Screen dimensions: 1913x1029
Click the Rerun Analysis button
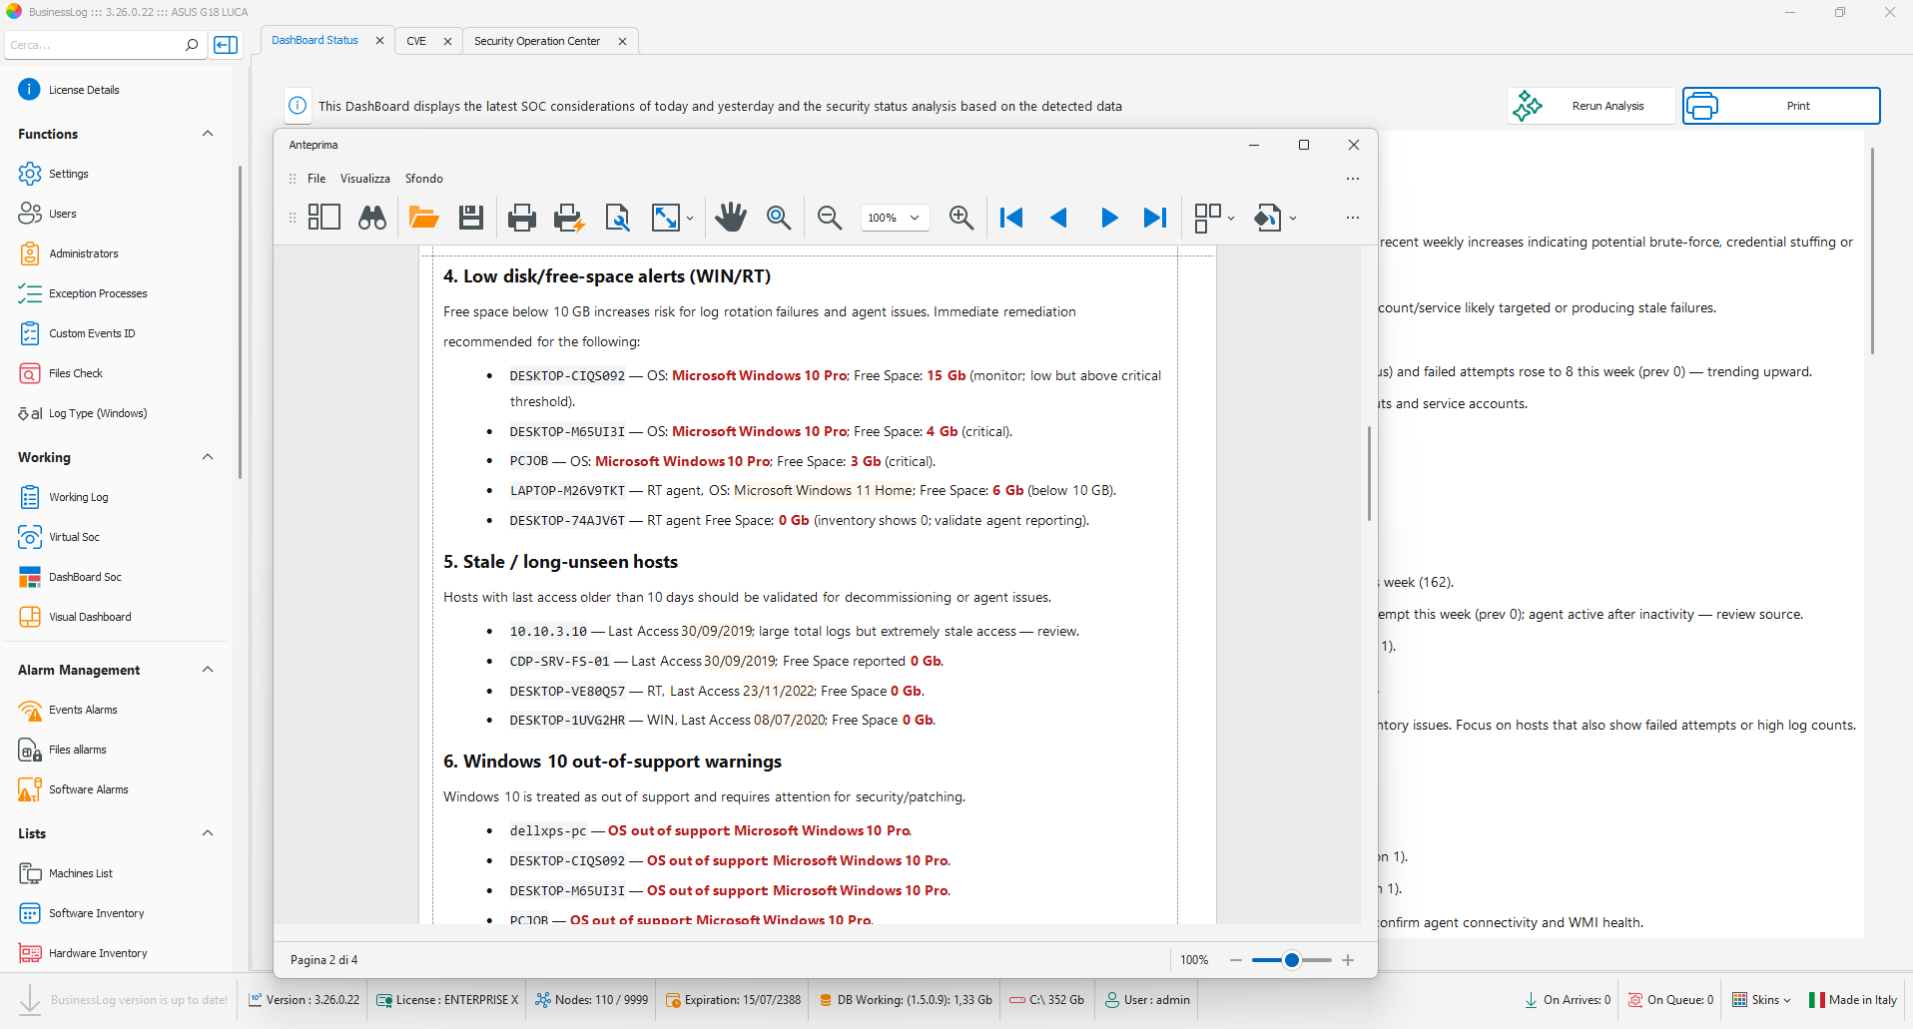tap(1591, 106)
